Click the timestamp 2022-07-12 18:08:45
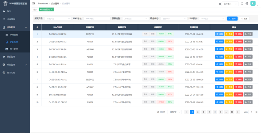Image resolution: width=261 pixels, height=133 pixels. point(194,102)
